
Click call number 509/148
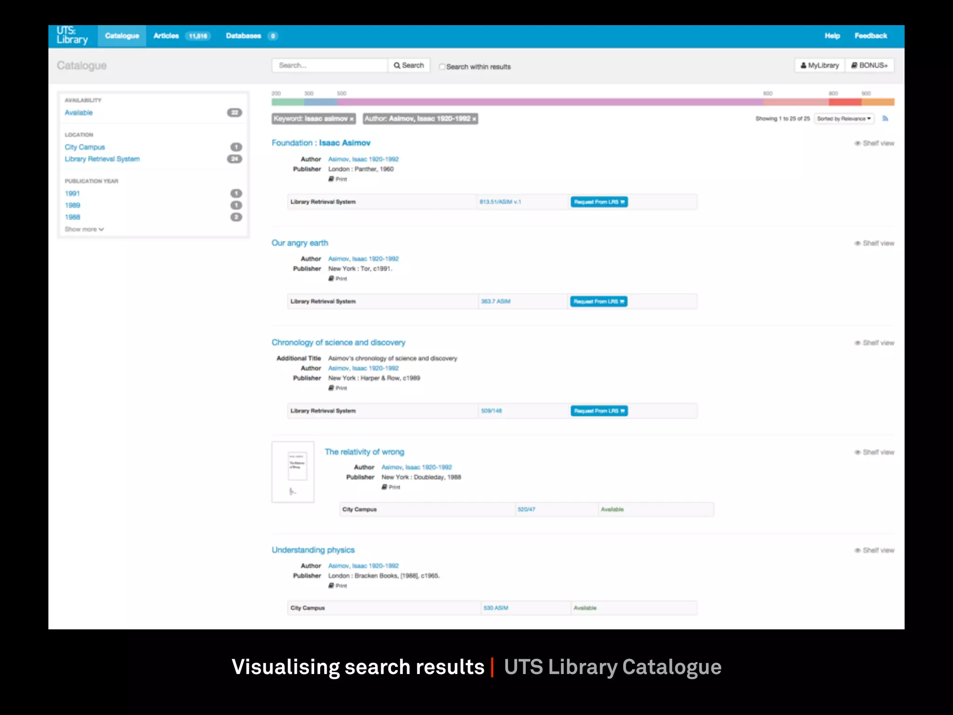click(491, 411)
